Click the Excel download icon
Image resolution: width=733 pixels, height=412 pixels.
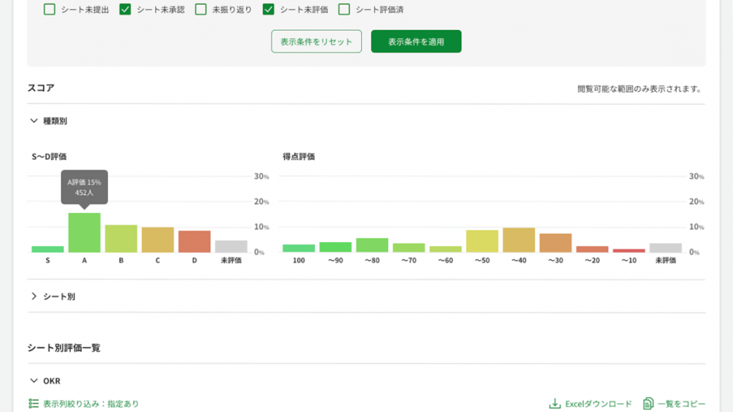(x=555, y=404)
